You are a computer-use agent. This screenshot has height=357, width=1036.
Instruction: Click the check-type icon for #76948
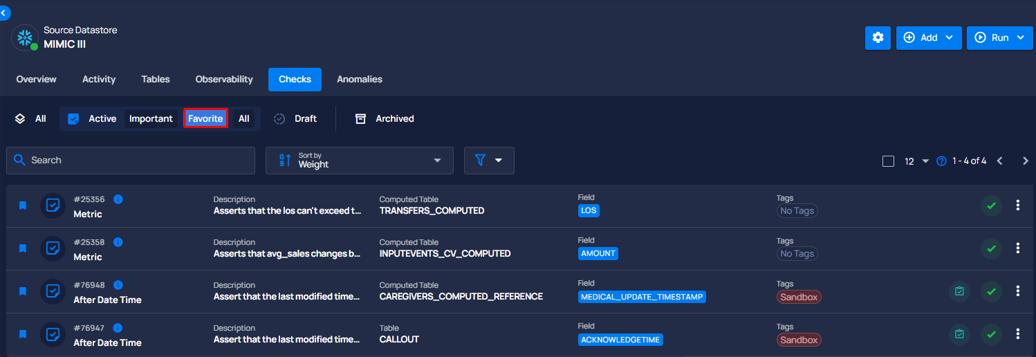click(53, 291)
